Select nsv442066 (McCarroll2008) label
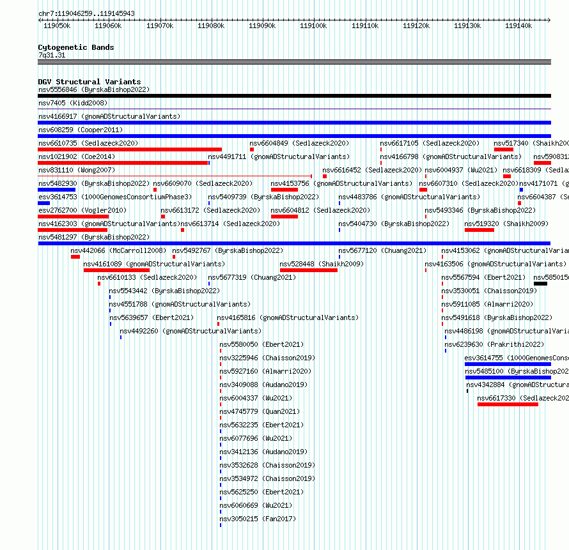Screen dimensions: 569x550 (x=118, y=250)
